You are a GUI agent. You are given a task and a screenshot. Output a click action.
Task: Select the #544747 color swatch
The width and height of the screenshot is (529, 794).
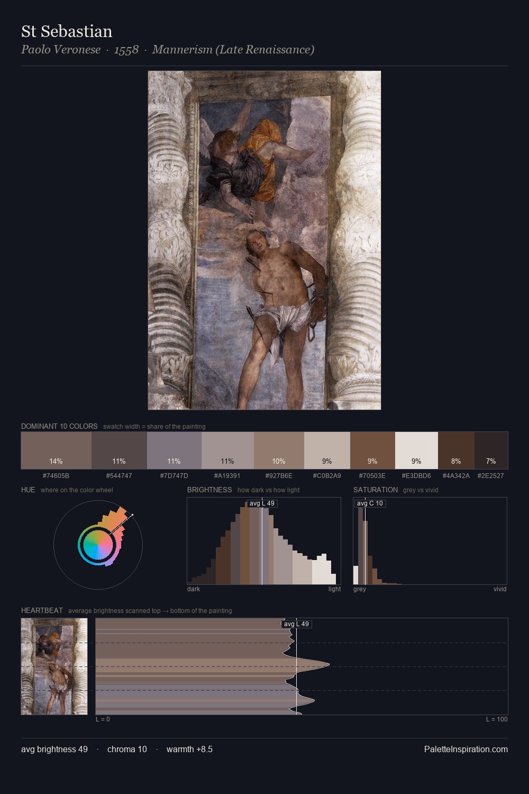tap(119, 450)
